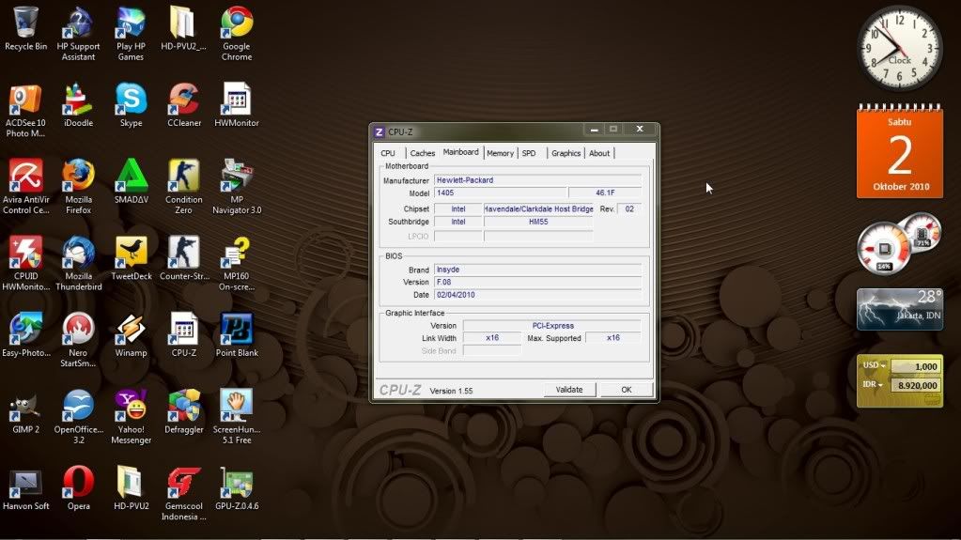Image resolution: width=961 pixels, height=540 pixels.
Task: Switch to the Caches tab
Action: [x=423, y=153]
